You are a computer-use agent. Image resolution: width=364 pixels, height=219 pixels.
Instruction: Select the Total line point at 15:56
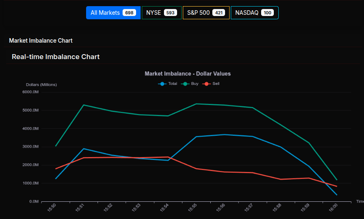click(224, 135)
